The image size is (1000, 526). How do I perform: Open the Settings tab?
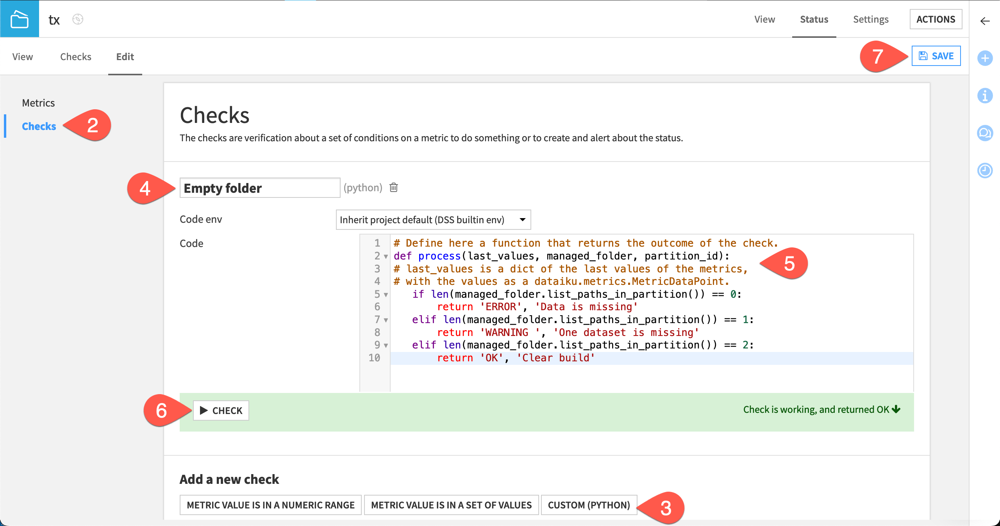click(x=871, y=19)
